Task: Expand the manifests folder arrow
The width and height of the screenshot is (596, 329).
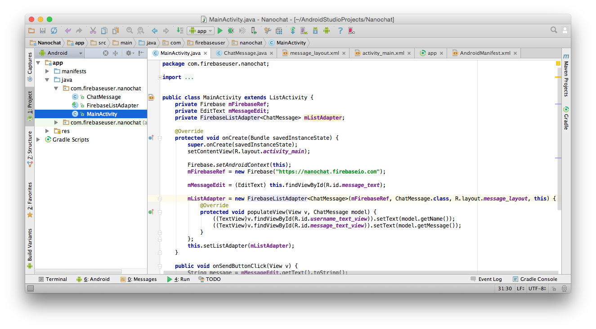Action: 47,71
